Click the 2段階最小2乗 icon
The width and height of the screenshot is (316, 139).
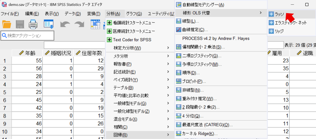179,107
